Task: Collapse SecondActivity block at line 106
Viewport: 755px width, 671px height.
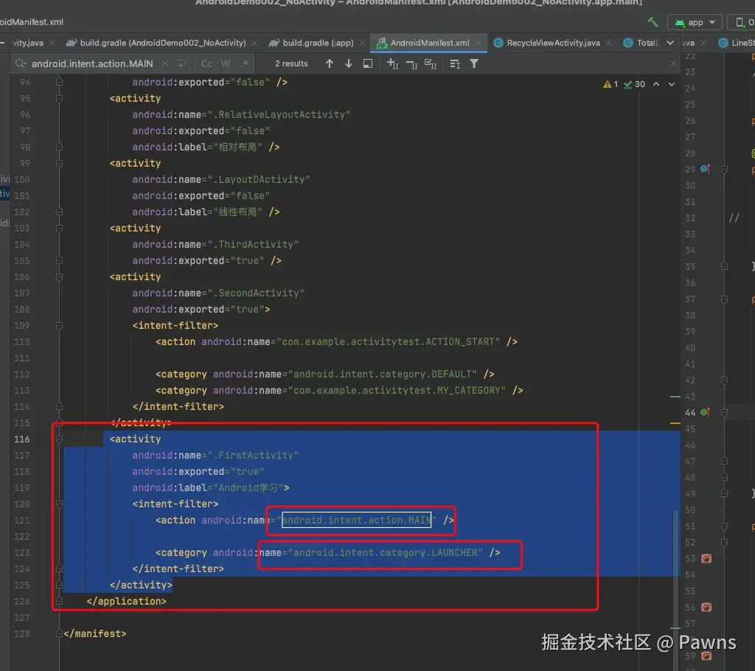Action: pyautogui.click(x=59, y=277)
